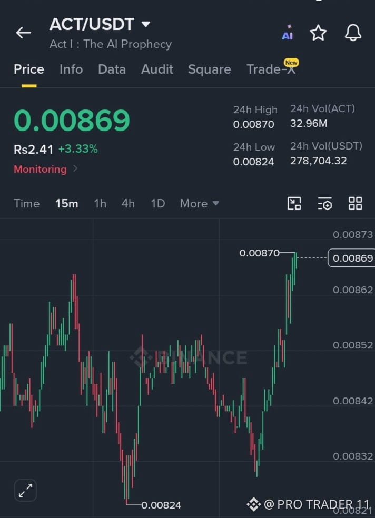375x518 pixels.
Task: Click the 0.00873 price axis label
Action: (x=352, y=235)
